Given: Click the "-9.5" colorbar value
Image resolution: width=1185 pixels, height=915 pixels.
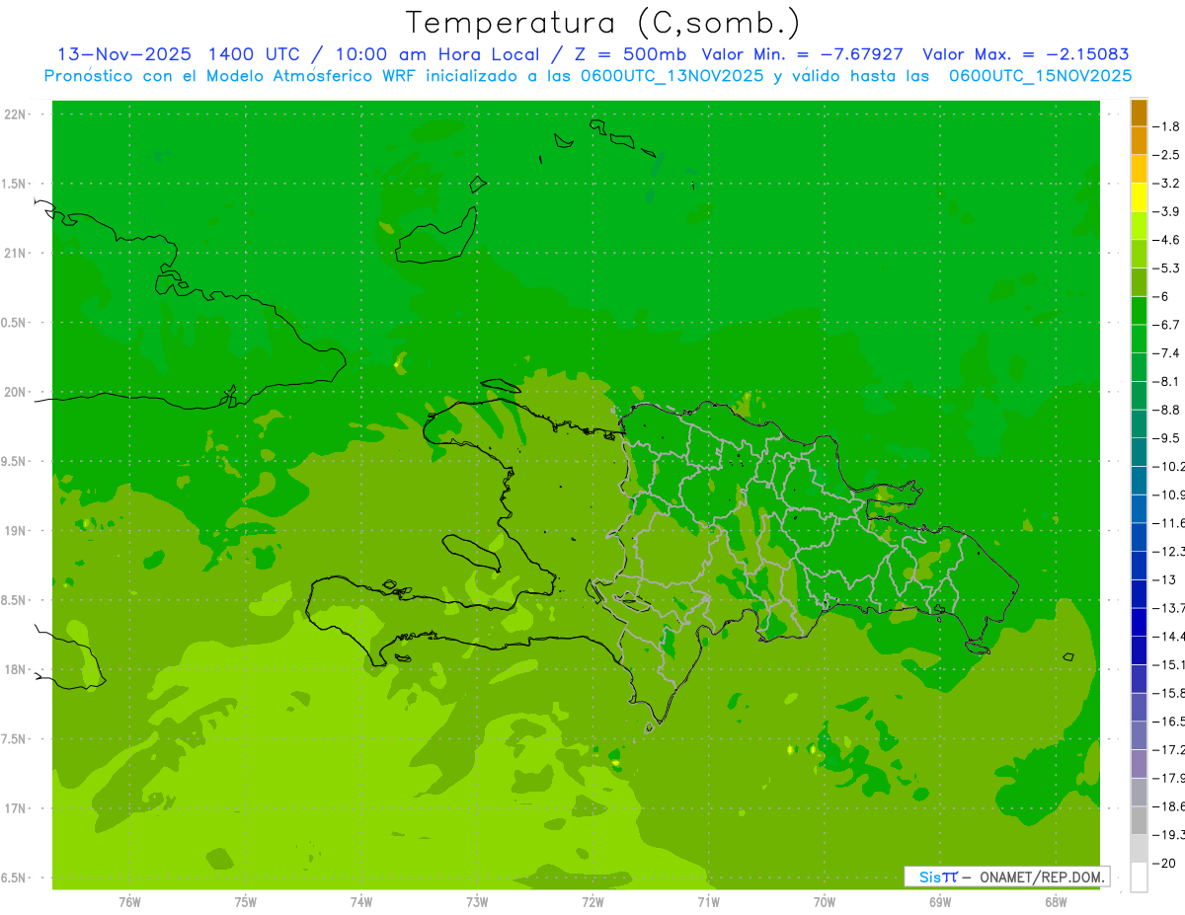Looking at the screenshot, I should click(1166, 437).
